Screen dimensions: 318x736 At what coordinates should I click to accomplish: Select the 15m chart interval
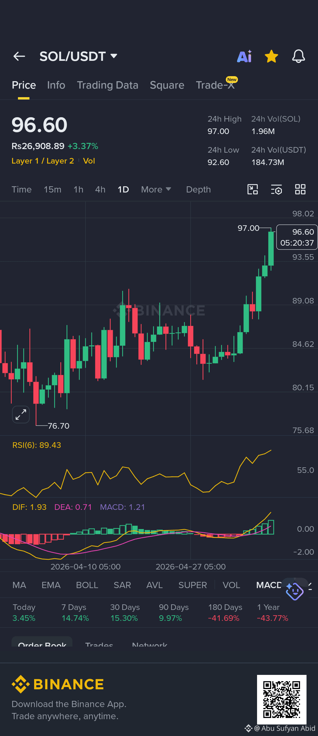pyautogui.click(x=52, y=189)
